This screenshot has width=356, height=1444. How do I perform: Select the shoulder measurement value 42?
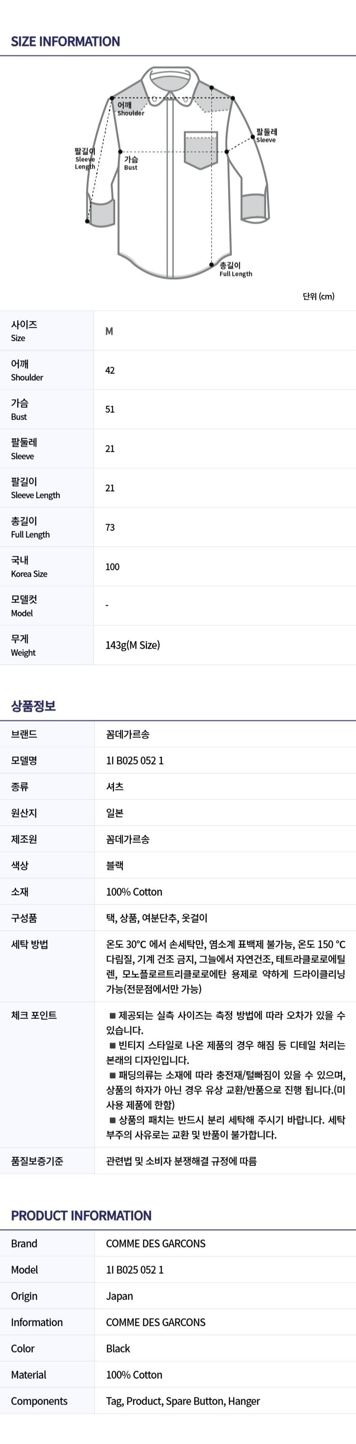click(x=110, y=371)
